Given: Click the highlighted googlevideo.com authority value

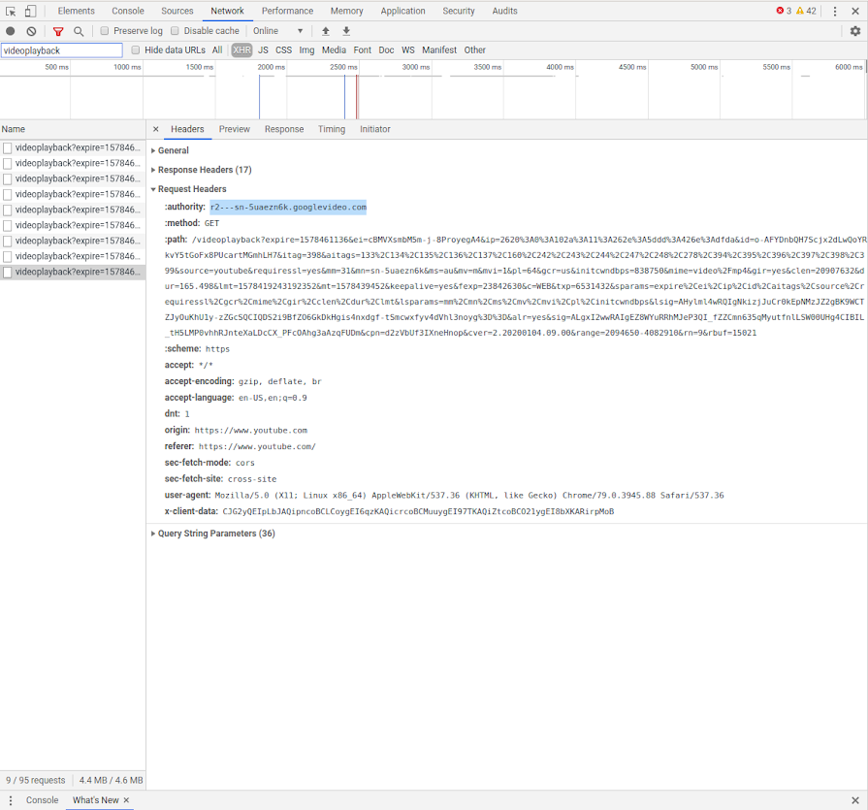Looking at the screenshot, I should pos(288,207).
